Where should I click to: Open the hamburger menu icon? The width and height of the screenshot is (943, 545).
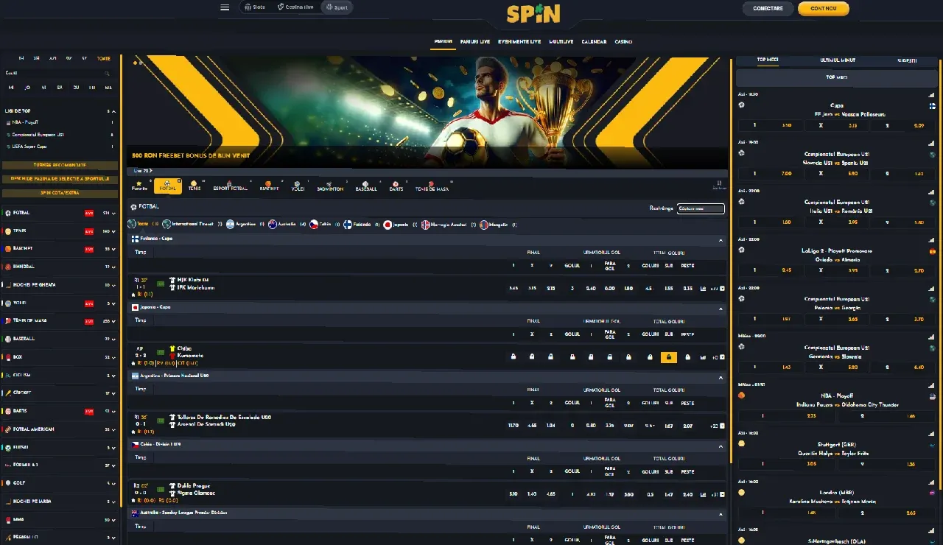[x=225, y=7]
